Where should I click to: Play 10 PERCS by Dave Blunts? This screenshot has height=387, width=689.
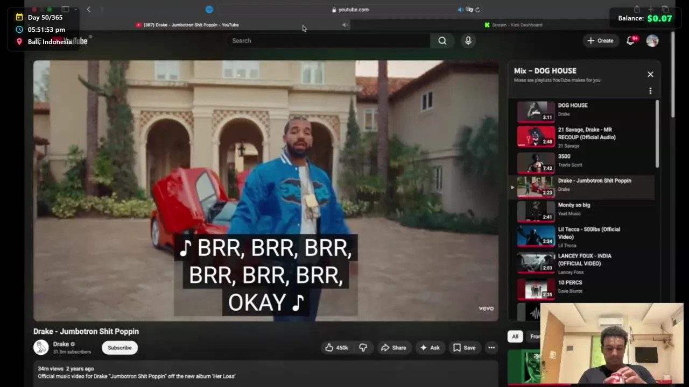click(x=581, y=289)
